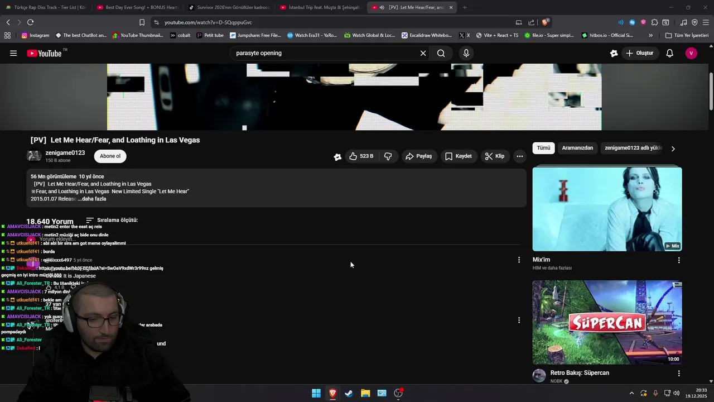Open File Explorer from taskbar

coord(365,393)
